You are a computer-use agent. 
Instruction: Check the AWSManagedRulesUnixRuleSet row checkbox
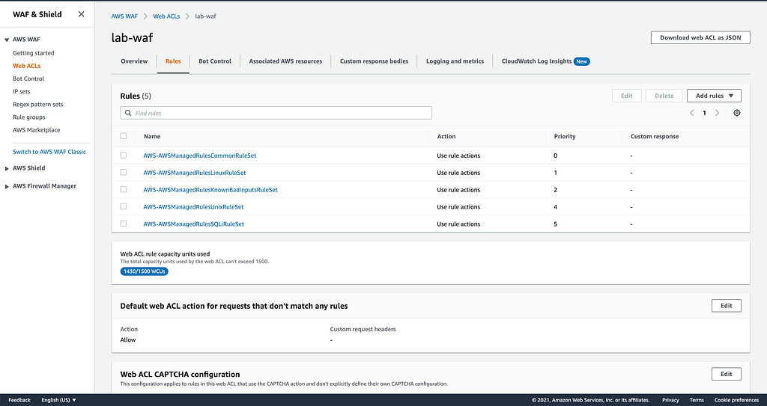point(124,206)
